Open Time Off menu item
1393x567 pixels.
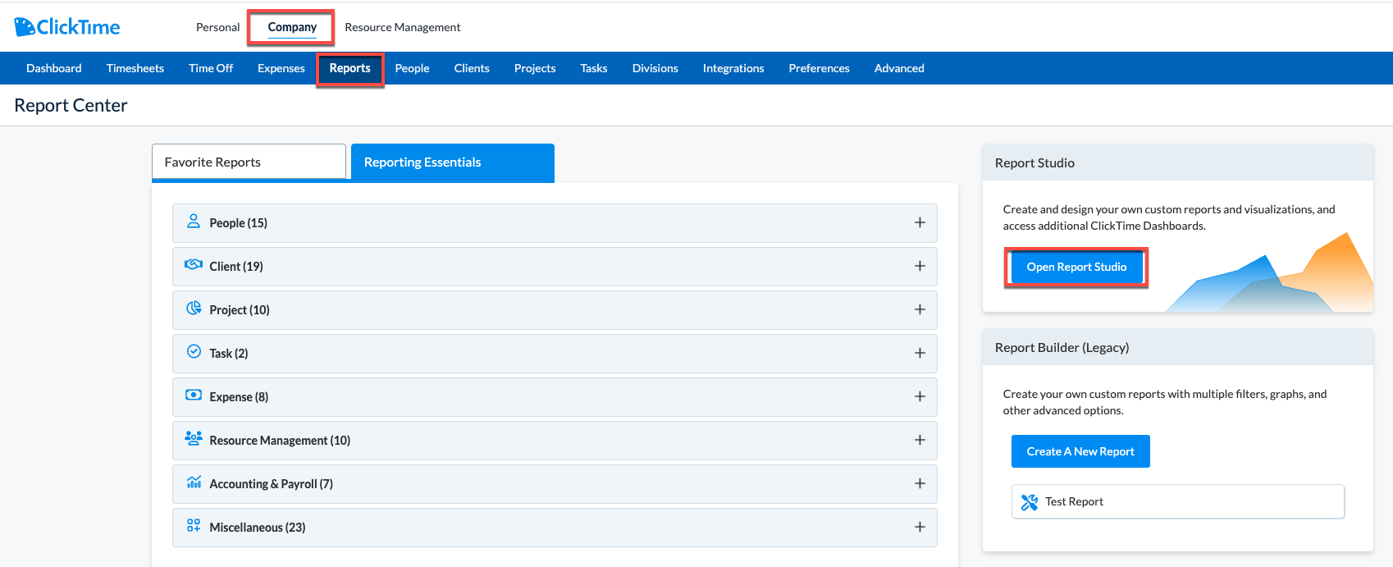coord(211,68)
